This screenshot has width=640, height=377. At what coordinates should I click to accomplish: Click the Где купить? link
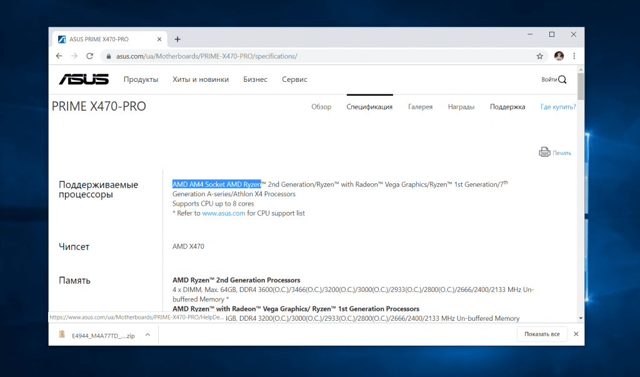click(x=558, y=107)
